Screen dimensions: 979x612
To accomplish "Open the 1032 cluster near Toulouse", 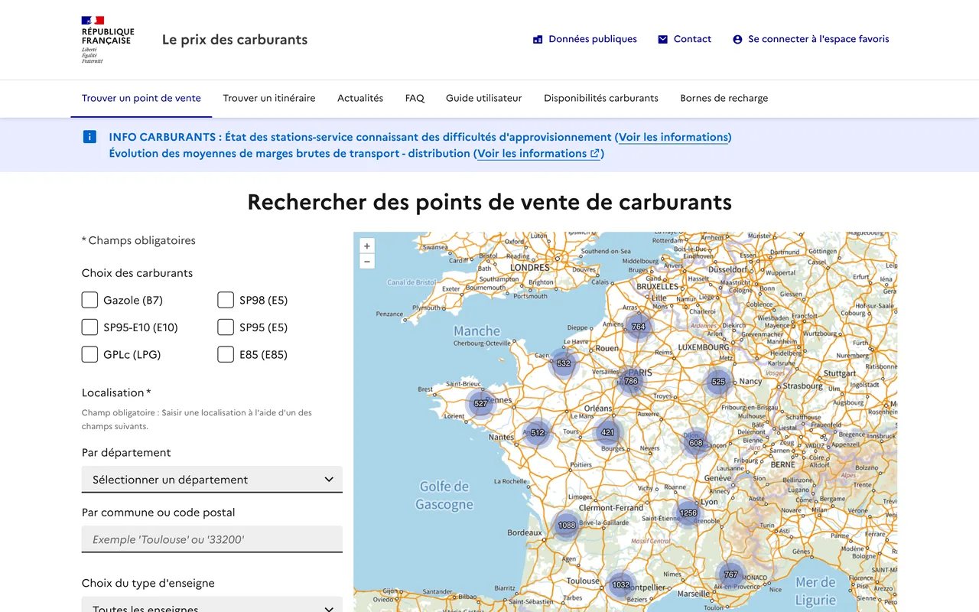I will (621, 585).
